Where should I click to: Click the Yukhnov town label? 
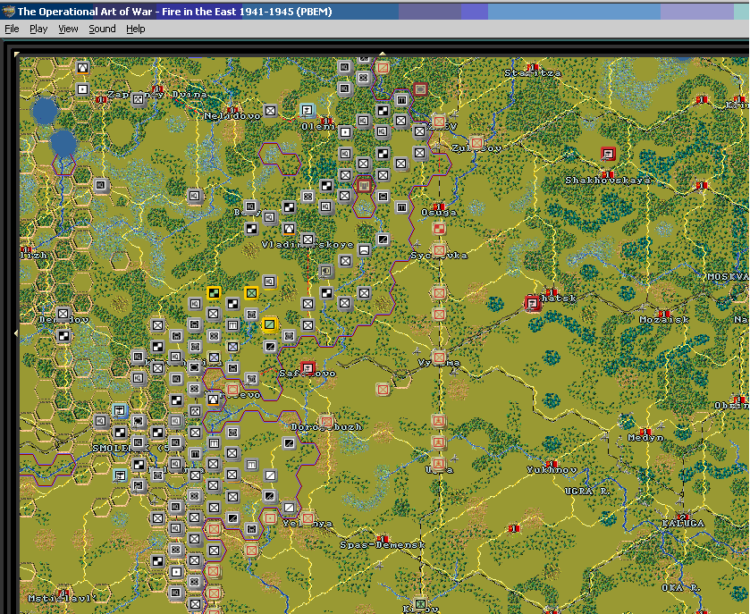point(552,470)
